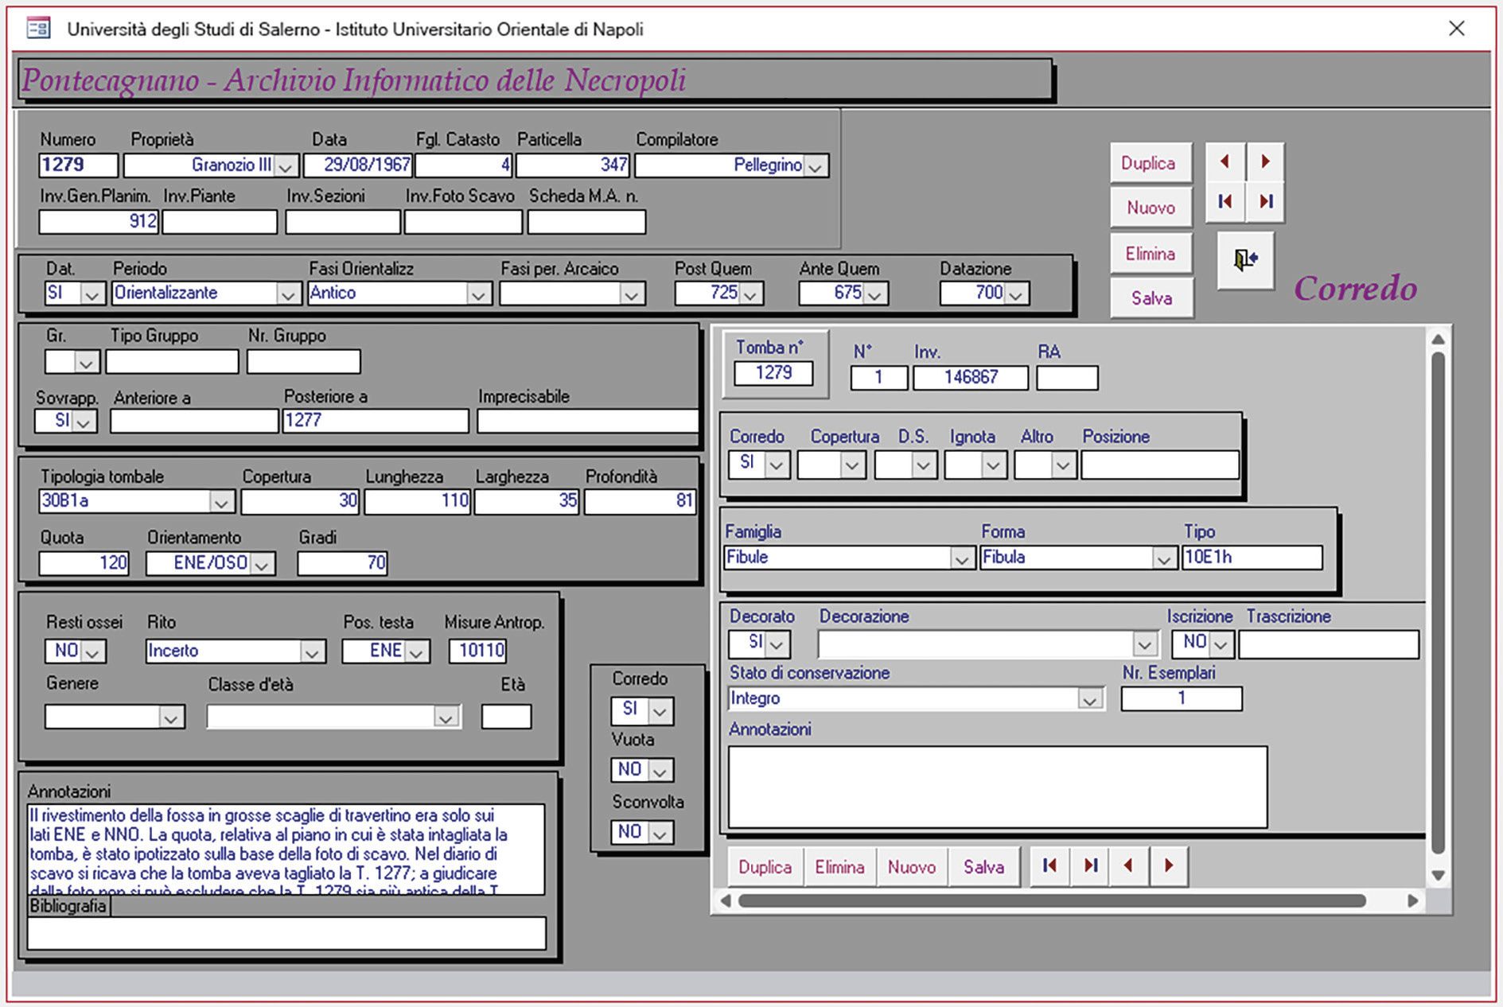Viewport: 1503px width, 1007px height.
Task: Expand Stato di conservazione dropdown
Action: (x=1089, y=700)
